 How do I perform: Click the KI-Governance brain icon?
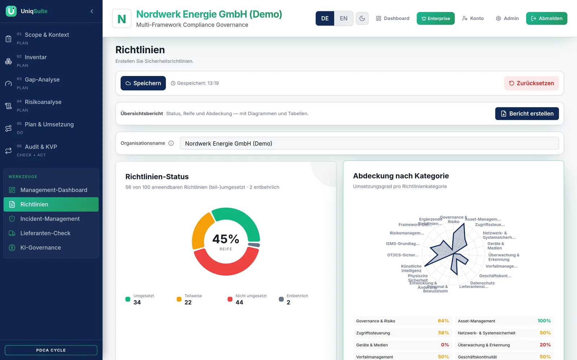pos(12,248)
